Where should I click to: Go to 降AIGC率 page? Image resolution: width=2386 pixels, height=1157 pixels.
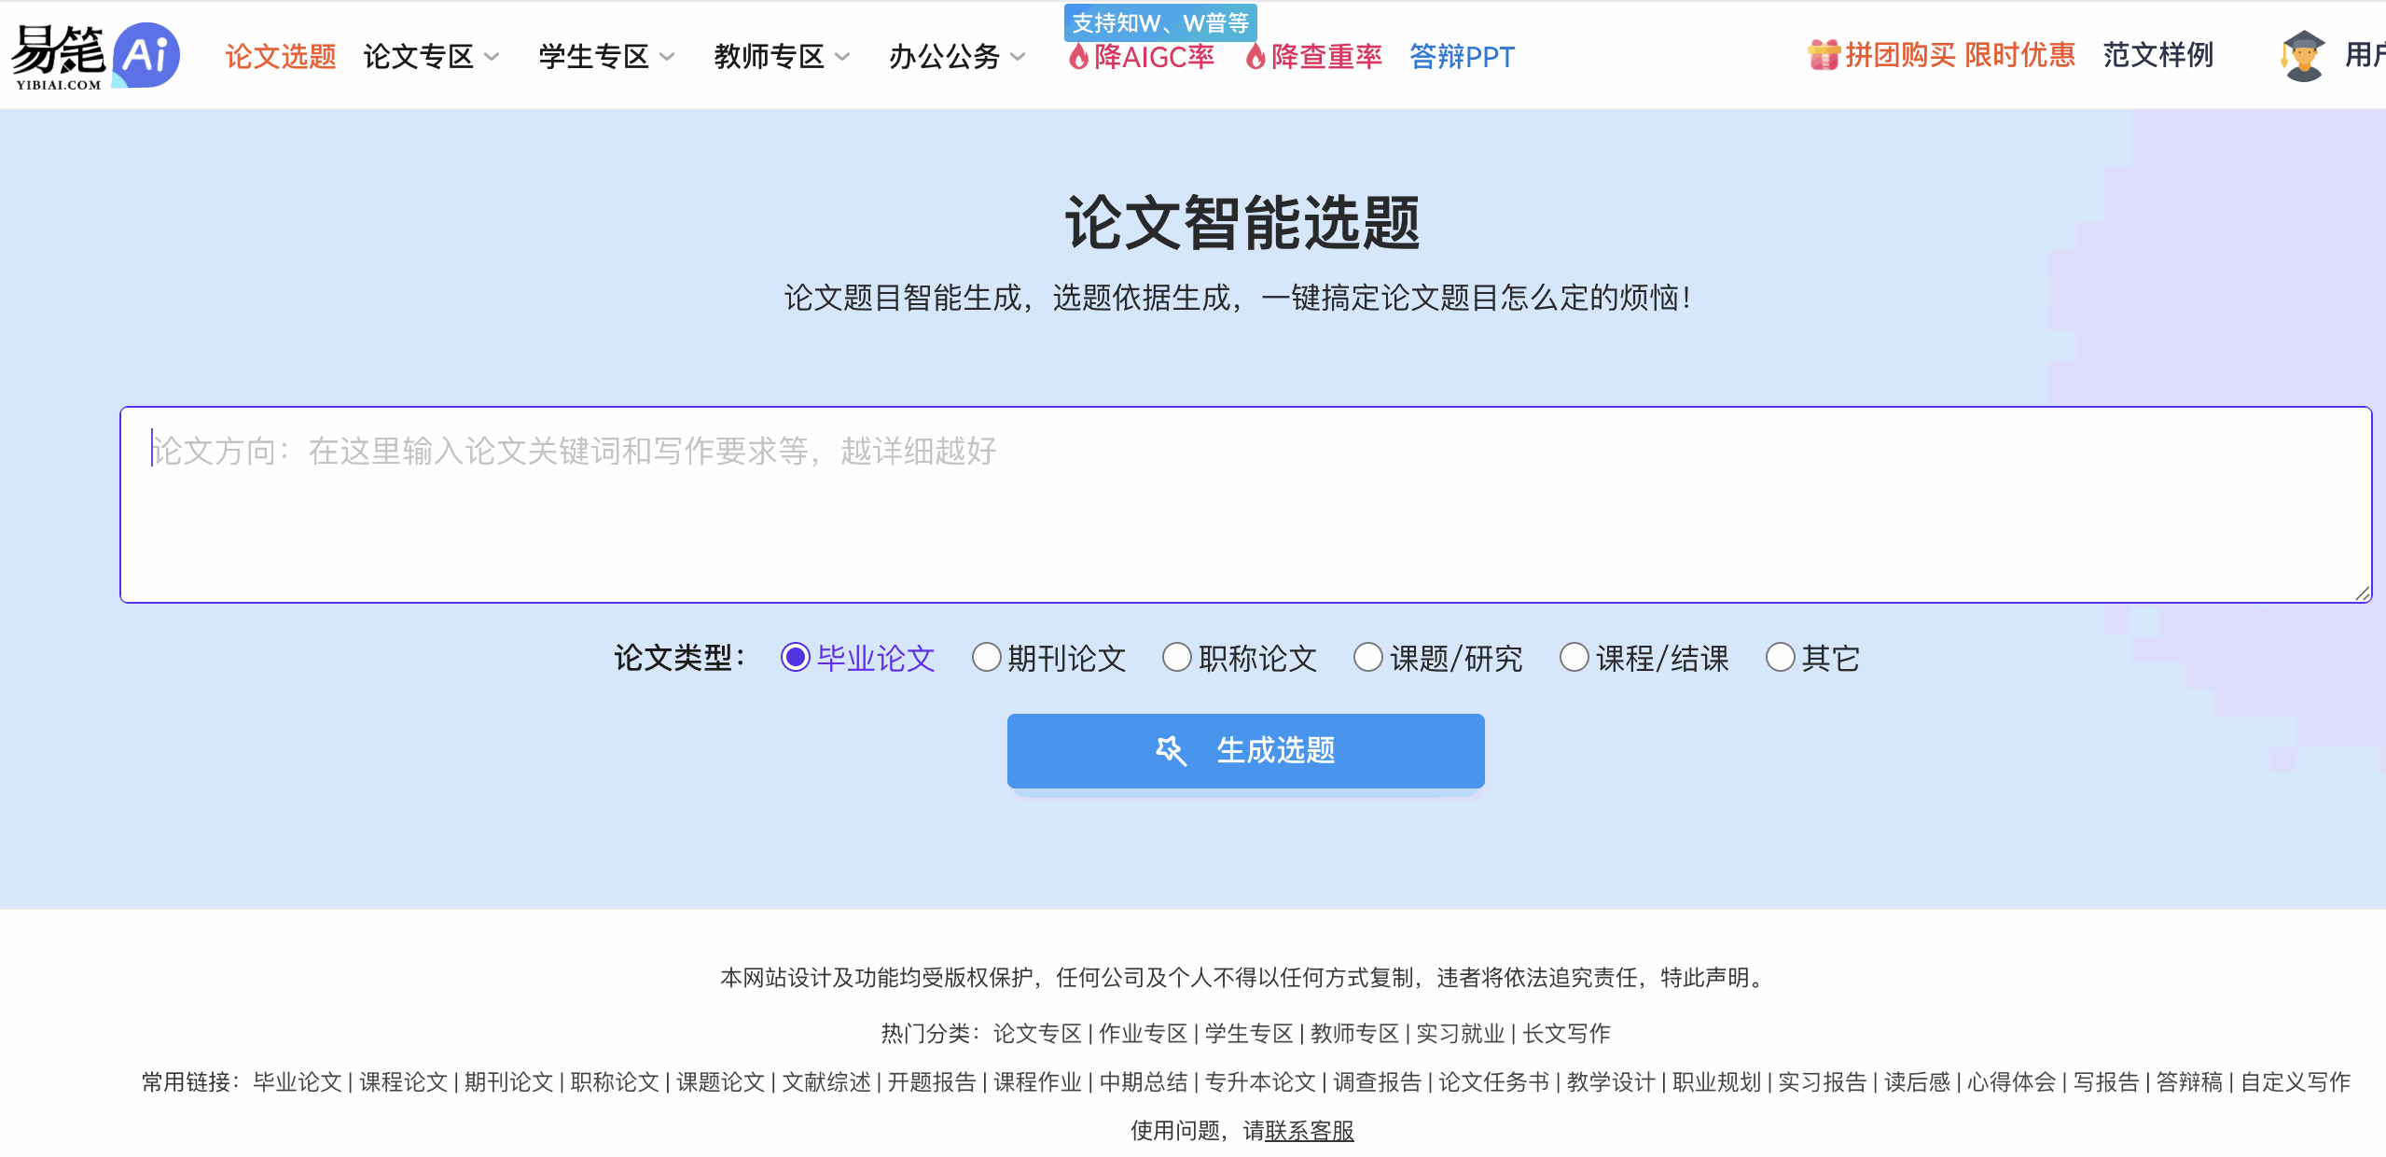[x=1154, y=57]
